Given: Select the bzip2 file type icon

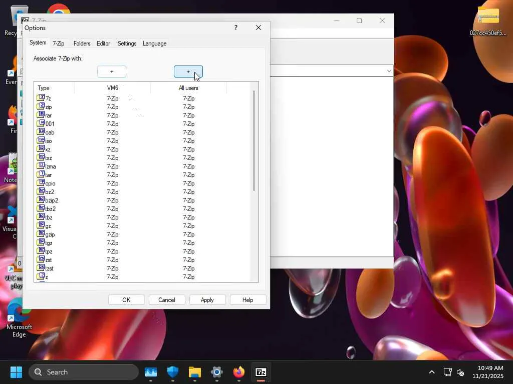Looking at the screenshot, I should (x=41, y=200).
